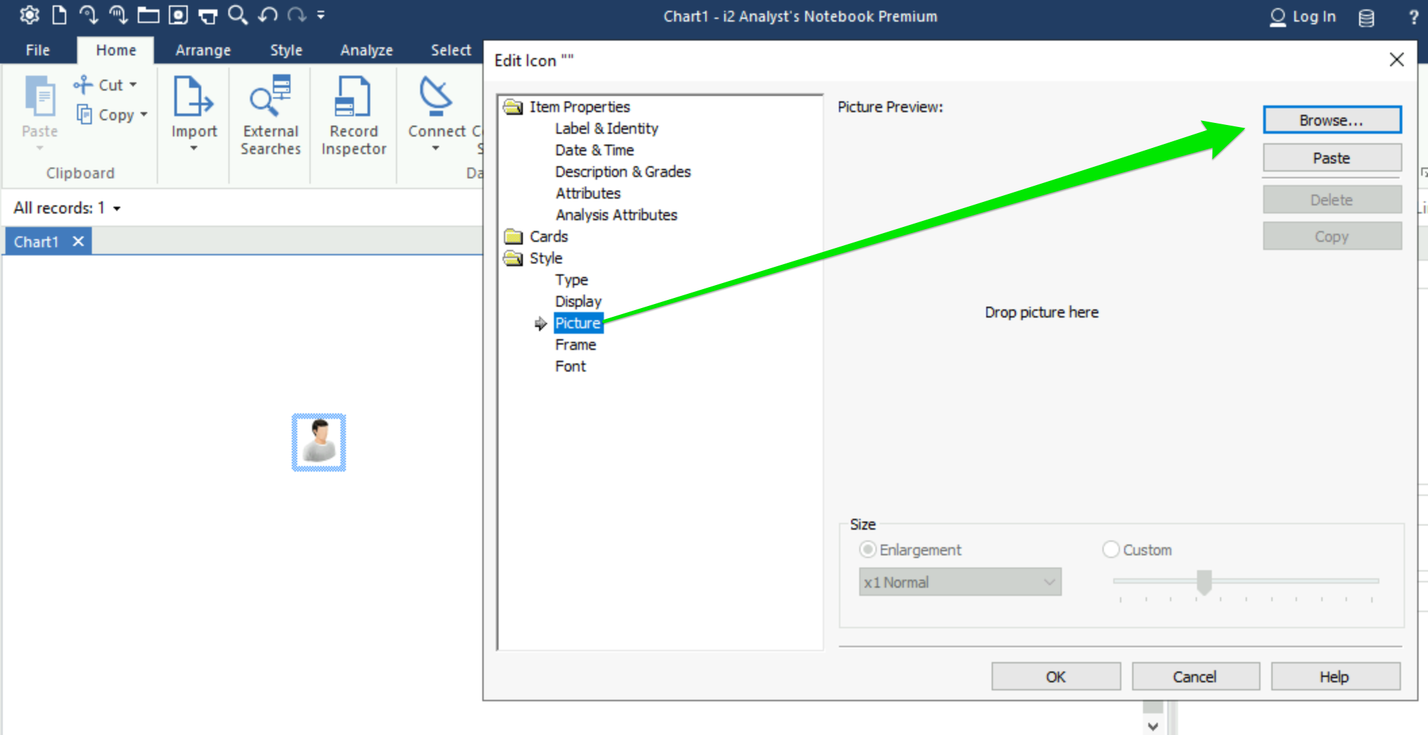This screenshot has height=735, width=1428.
Task: Select the Enlargement radio button
Action: 867,549
